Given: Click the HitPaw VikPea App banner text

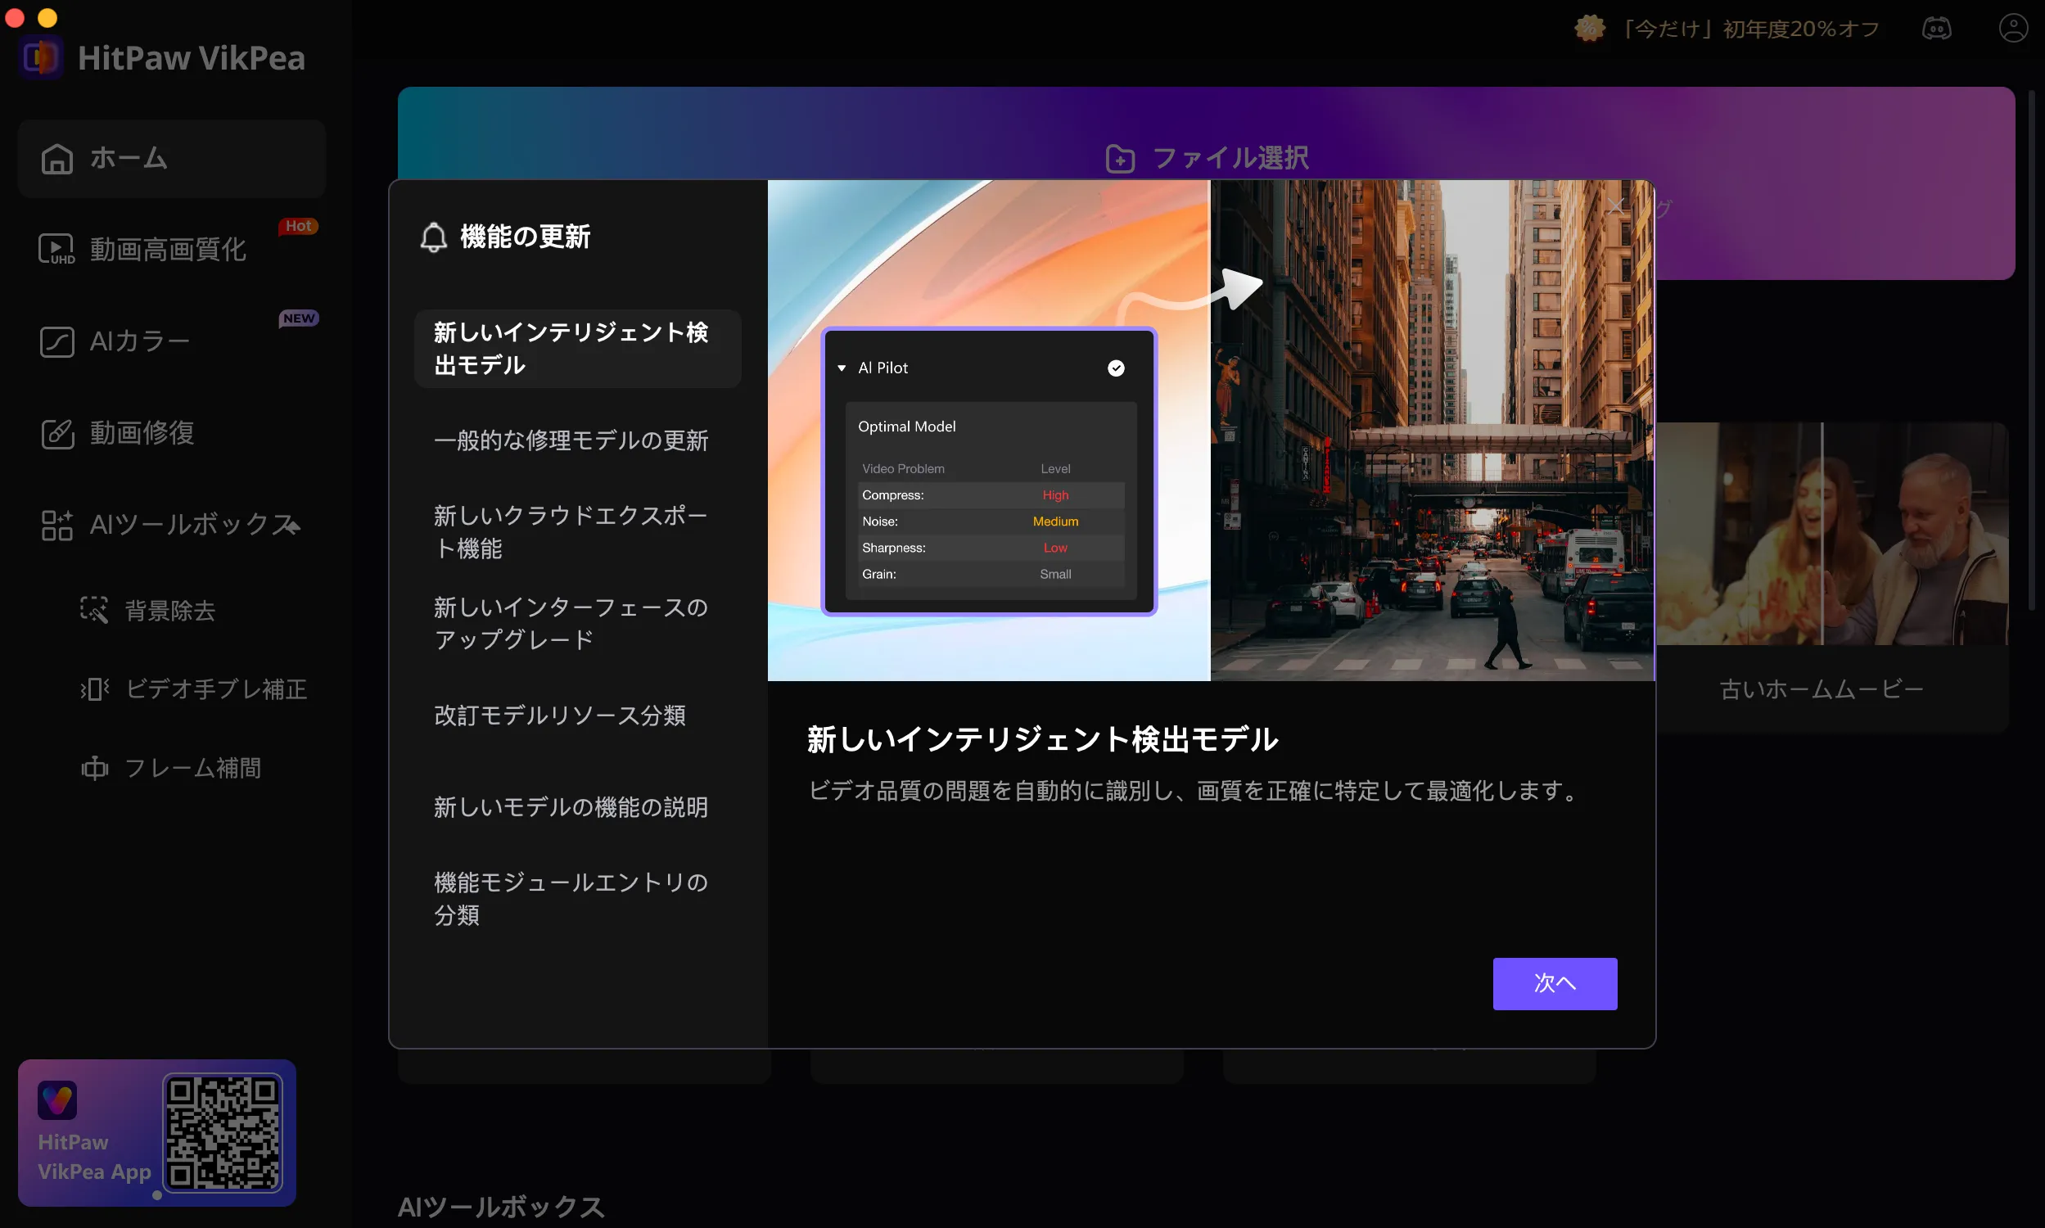Looking at the screenshot, I should coord(94,1157).
